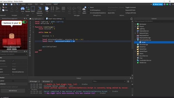Apply Format Selection to the script
The width and height of the screenshot is (174, 98).
pos(40,10)
